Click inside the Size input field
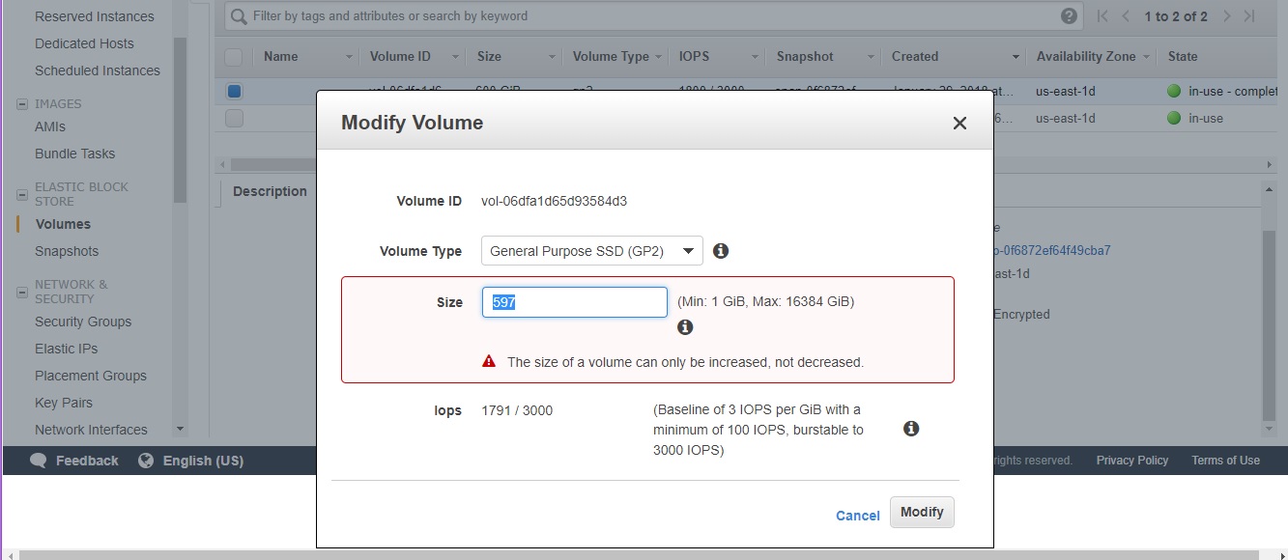The image size is (1288, 560). [574, 301]
